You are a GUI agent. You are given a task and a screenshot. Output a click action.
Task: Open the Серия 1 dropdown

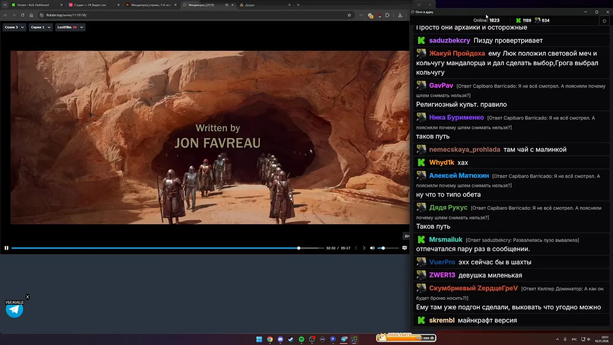point(41,27)
